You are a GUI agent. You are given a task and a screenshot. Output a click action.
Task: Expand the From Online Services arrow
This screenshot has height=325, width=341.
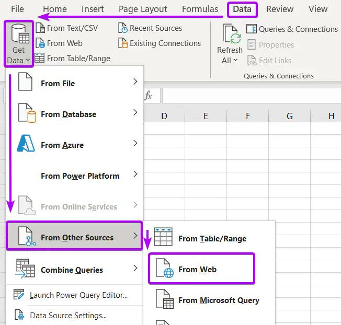pyautogui.click(x=135, y=205)
